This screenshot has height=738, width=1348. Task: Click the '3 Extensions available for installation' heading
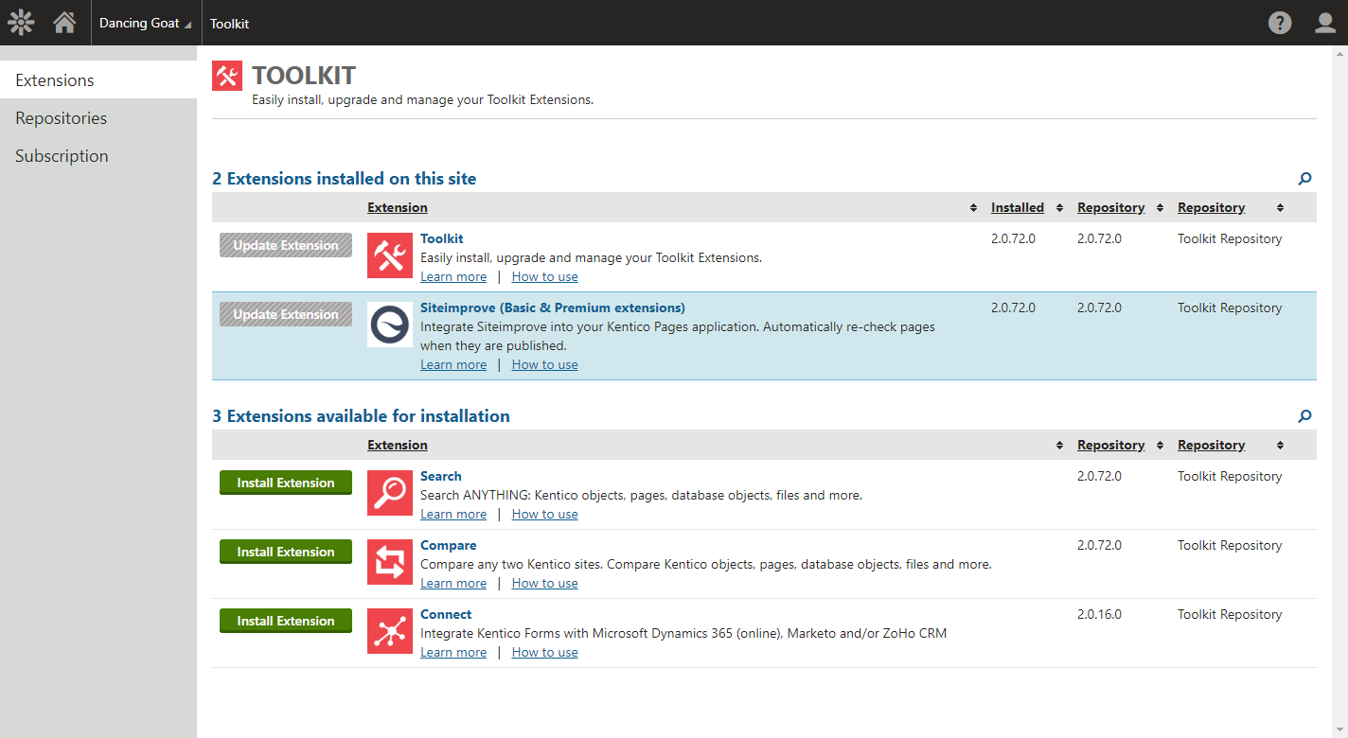point(361,415)
